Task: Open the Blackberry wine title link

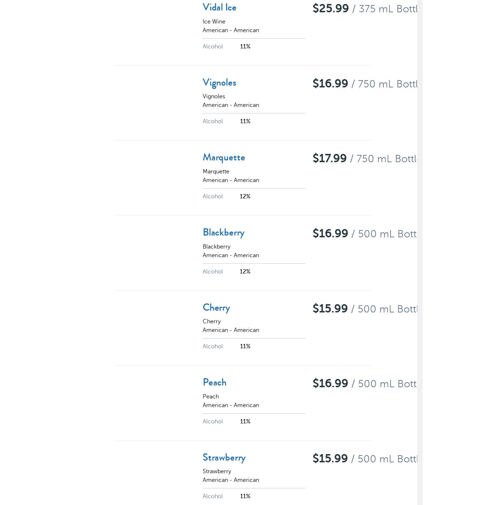Action: 223,233
